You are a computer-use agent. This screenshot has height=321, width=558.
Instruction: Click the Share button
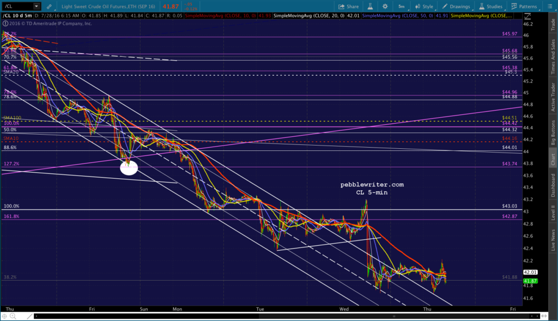348,7
